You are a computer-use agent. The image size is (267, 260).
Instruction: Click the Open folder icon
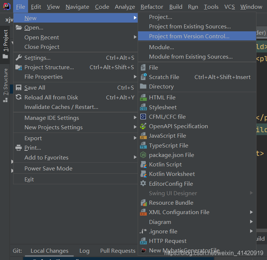(x=19, y=27)
